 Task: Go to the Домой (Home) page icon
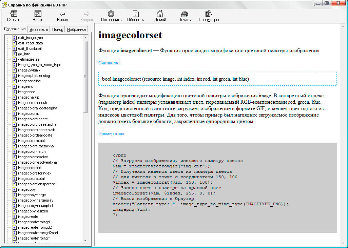click(x=160, y=14)
